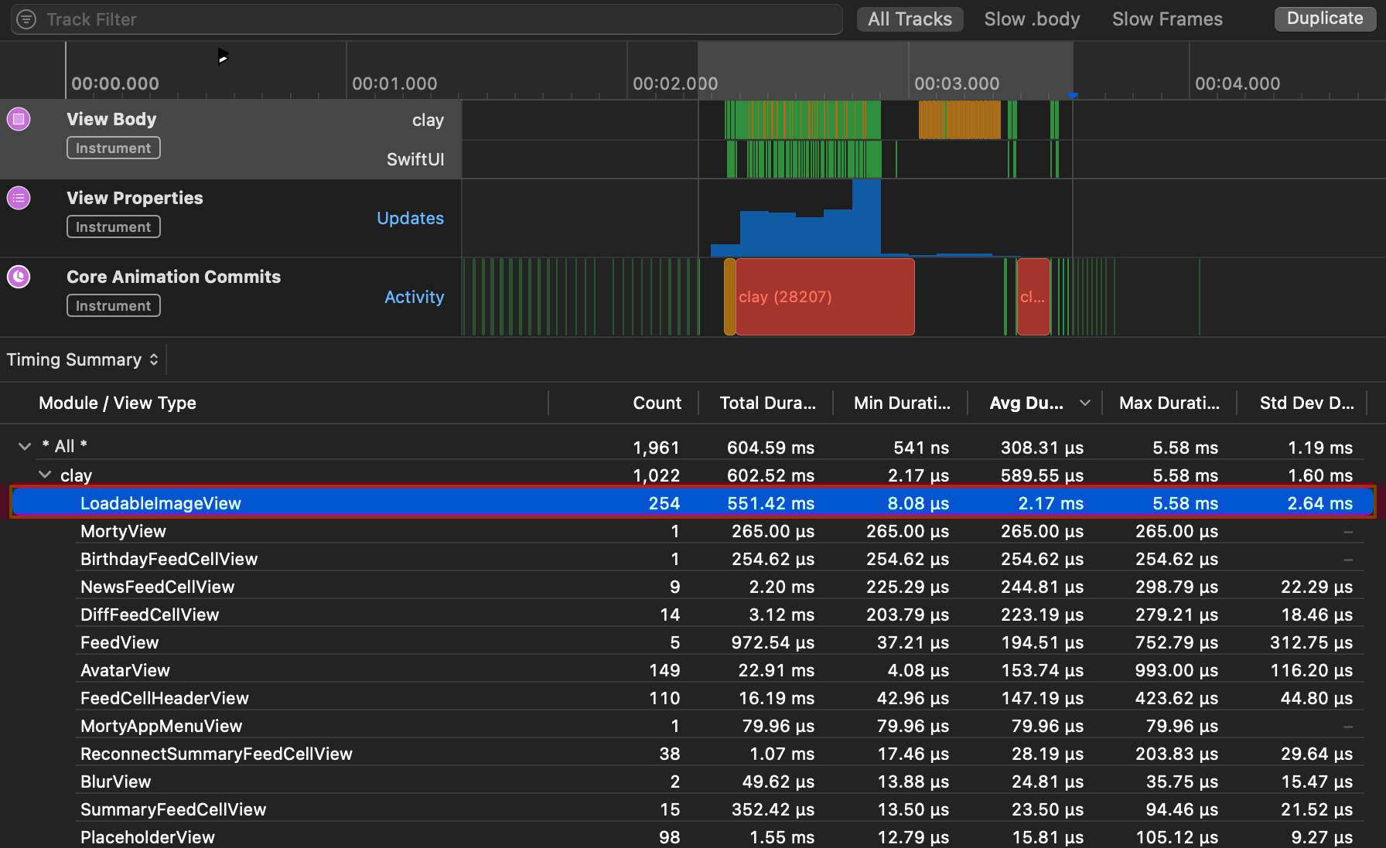Click the blue playhead marker on ruler
The width and height of the screenshot is (1386, 848).
tap(1073, 96)
